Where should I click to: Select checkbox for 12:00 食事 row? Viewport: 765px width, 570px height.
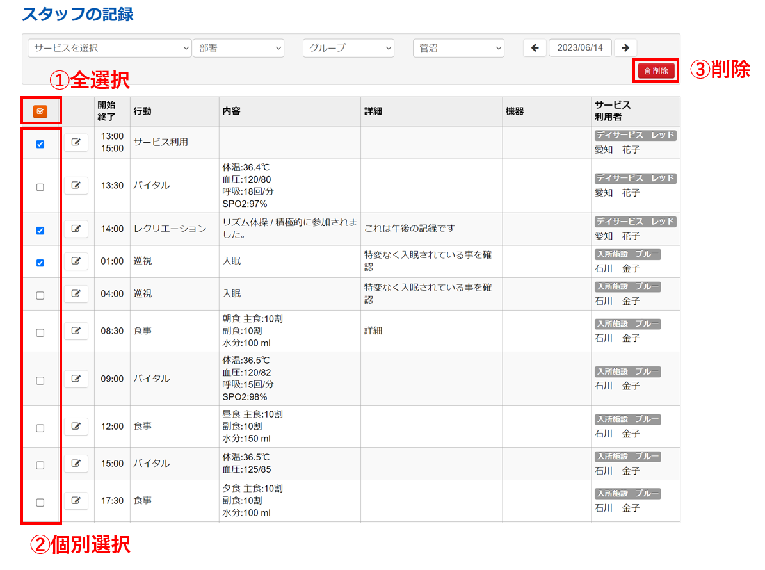pos(40,428)
